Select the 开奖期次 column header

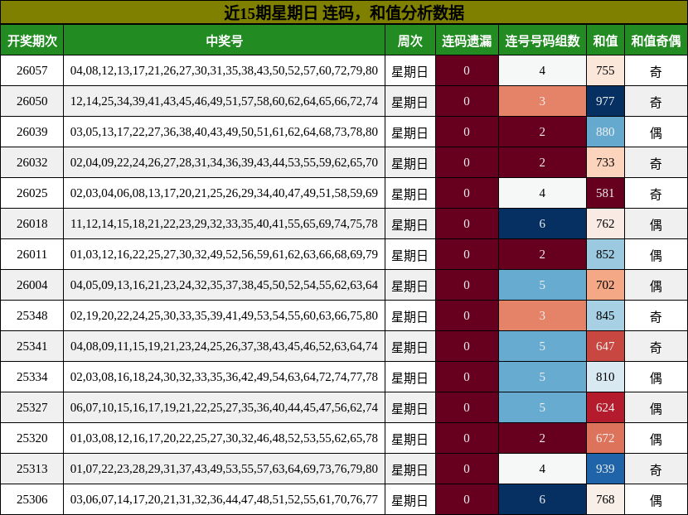(33, 39)
